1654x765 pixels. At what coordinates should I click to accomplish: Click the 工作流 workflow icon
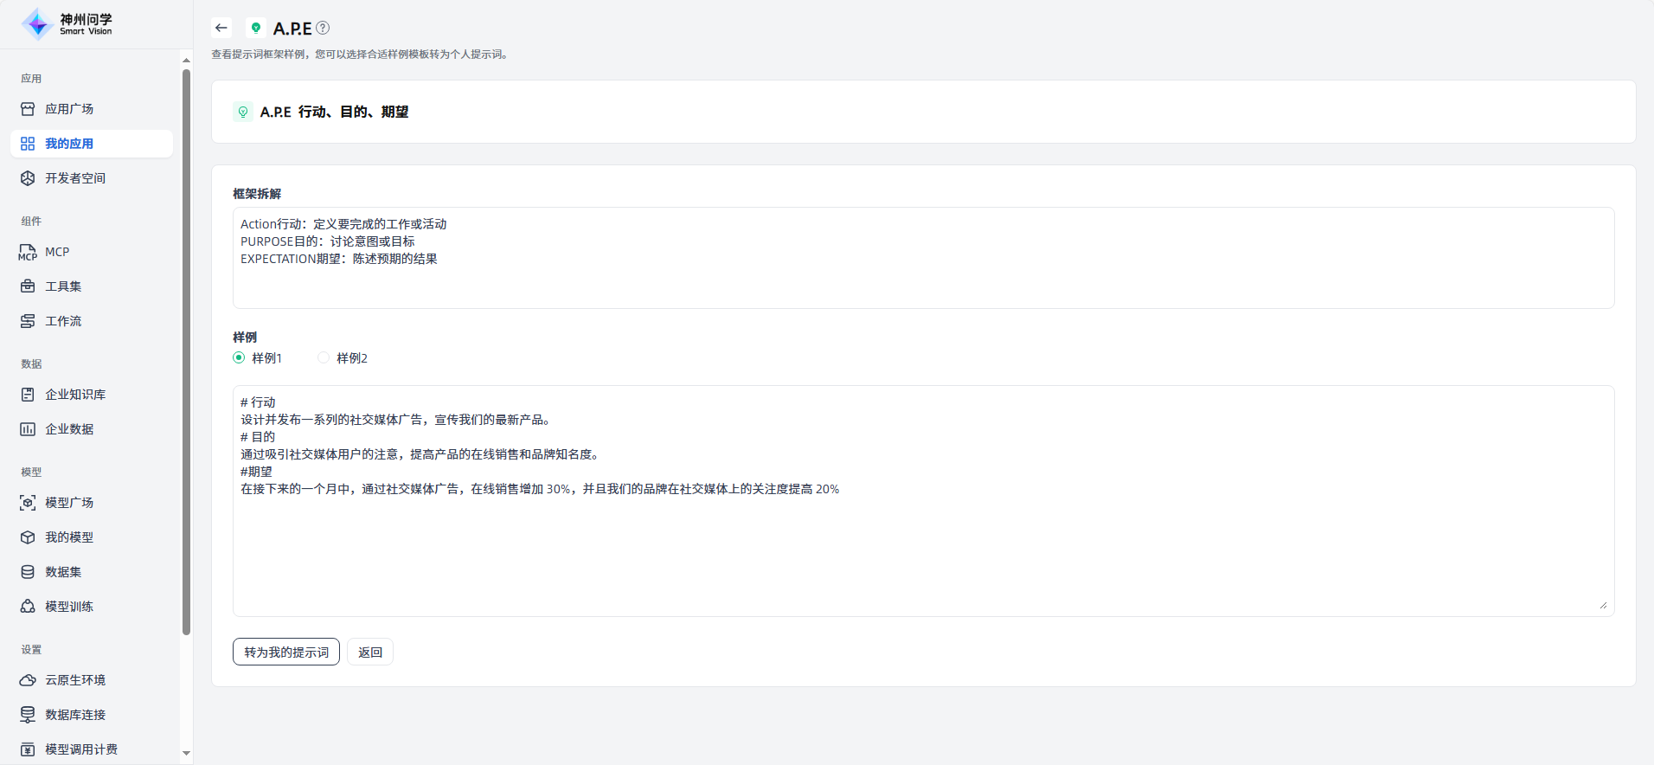pyautogui.click(x=28, y=321)
